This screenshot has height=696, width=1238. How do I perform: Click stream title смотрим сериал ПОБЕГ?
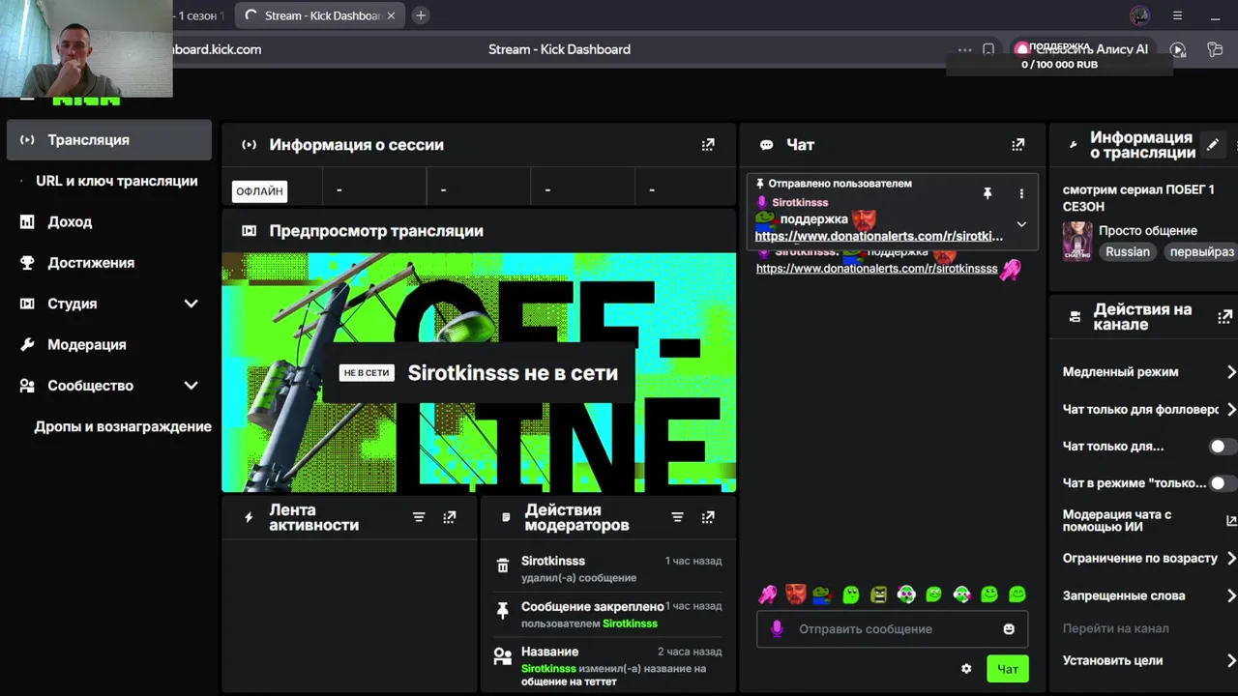point(1138,198)
